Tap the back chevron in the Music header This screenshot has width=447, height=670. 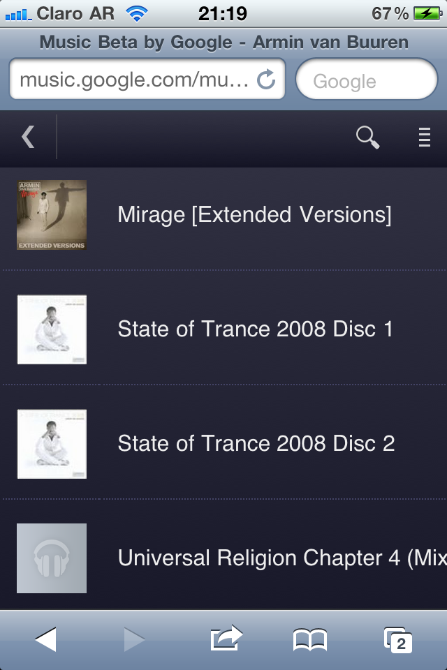(x=28, y=137)
